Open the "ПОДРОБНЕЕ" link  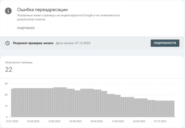[x=26, y=28]
